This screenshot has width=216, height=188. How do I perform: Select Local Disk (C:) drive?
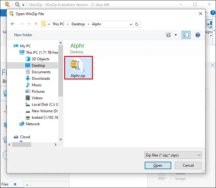pyautogui.click(x=45, y=104)
